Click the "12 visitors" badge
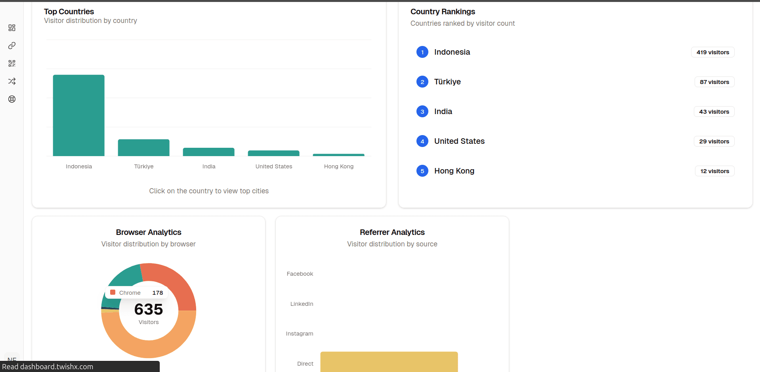 pos(715,171)
